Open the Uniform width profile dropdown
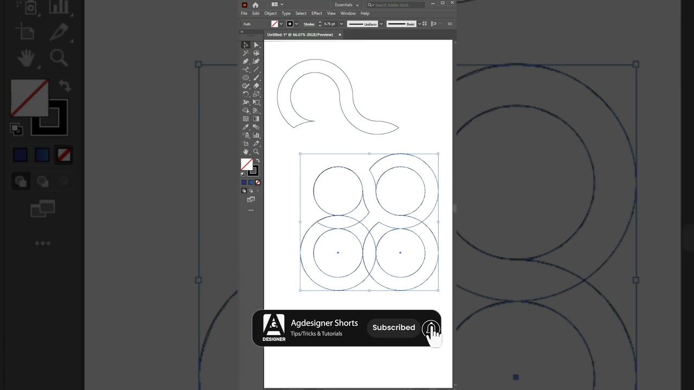694x390 pixels. coord(381,24)
